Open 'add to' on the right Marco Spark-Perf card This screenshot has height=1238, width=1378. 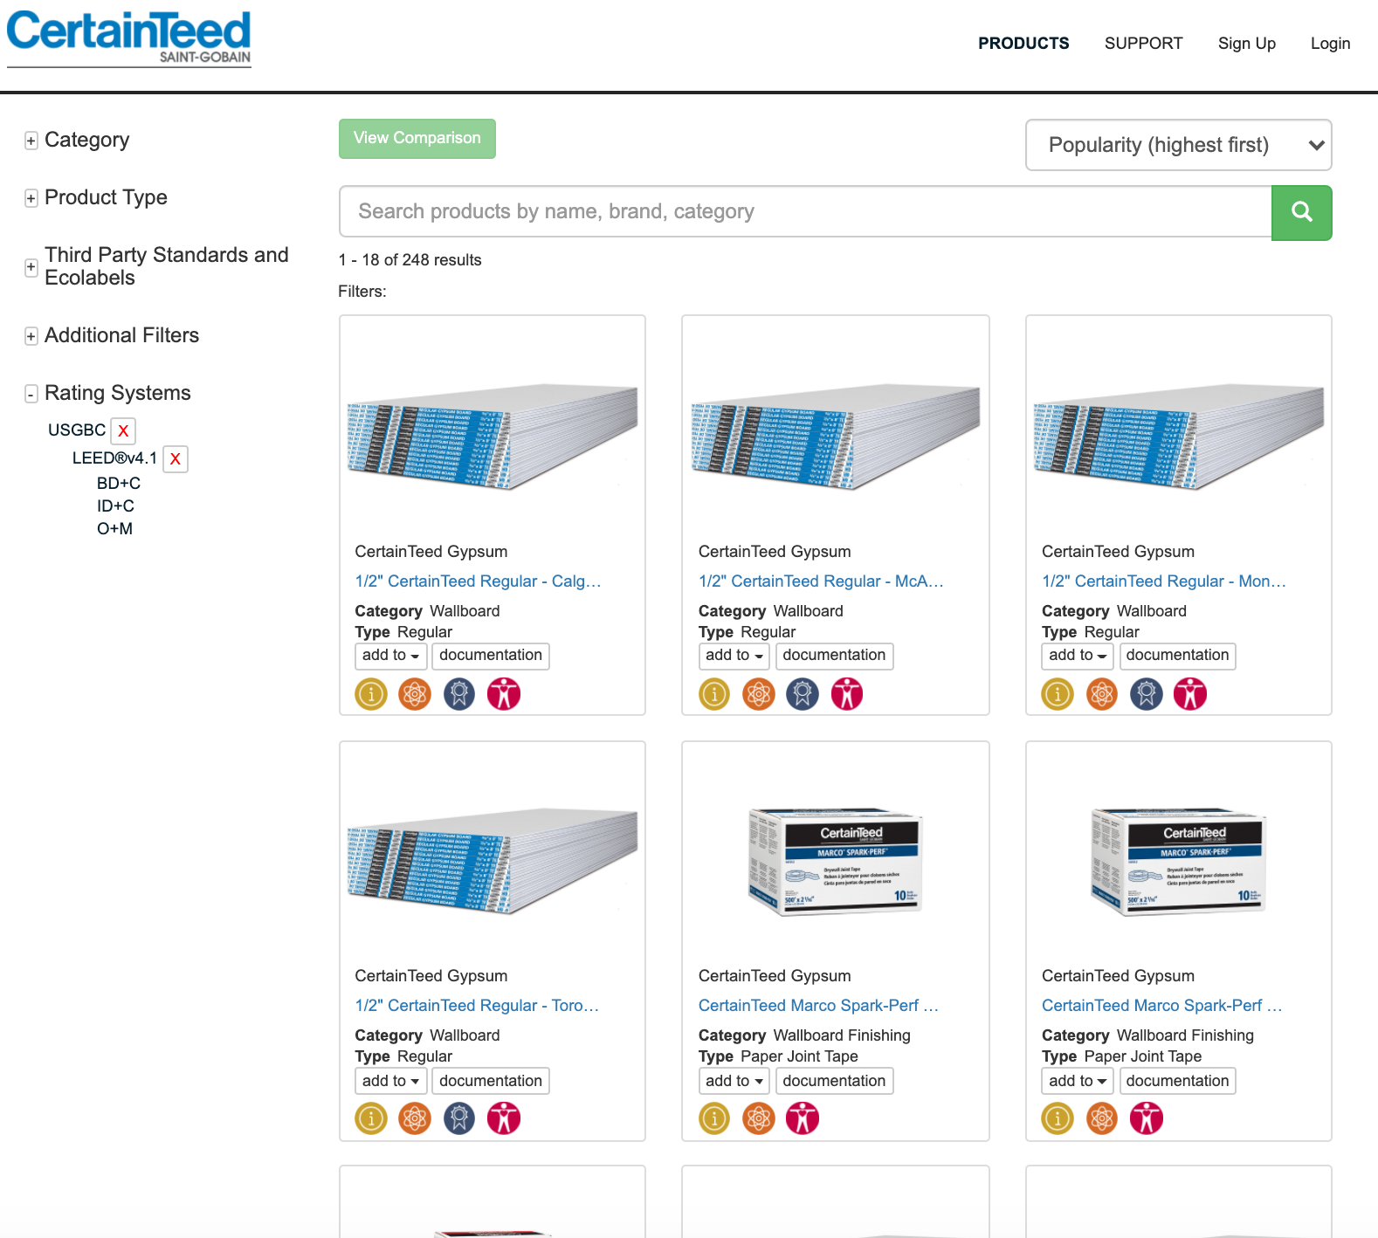click(1078, 1081)
